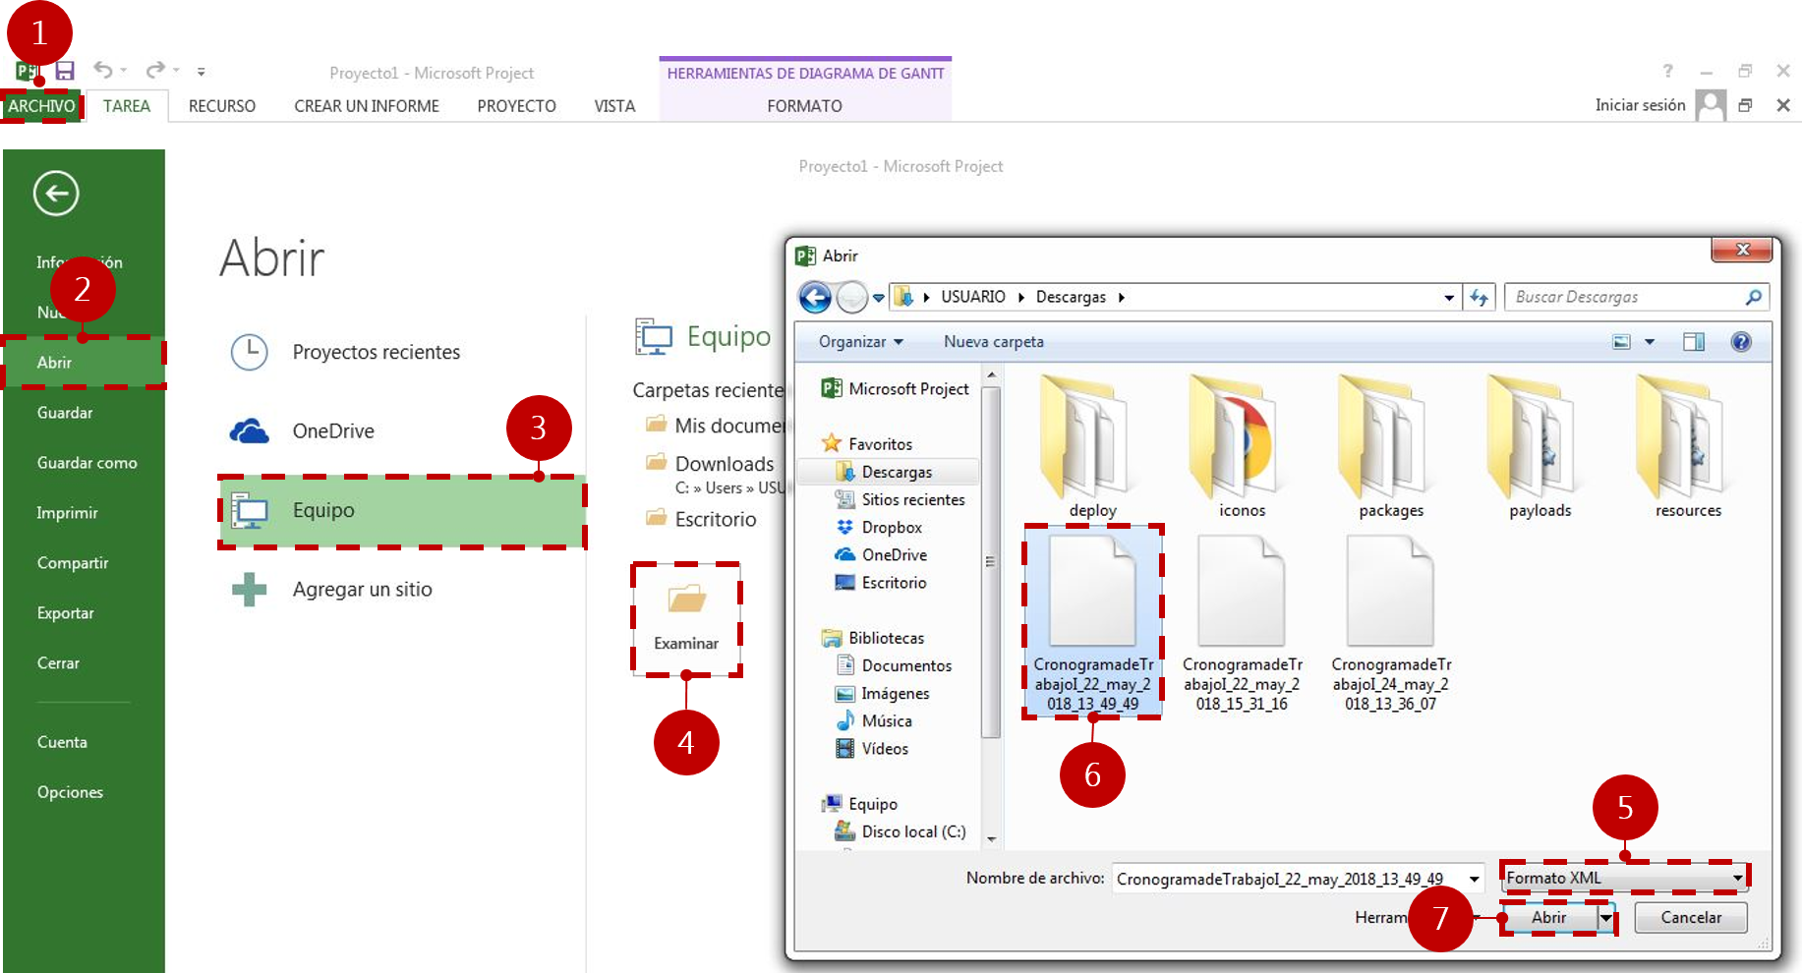Click the Examinar folder icon
This screenshot has height=973, width=1802.
tap(686, 598)
